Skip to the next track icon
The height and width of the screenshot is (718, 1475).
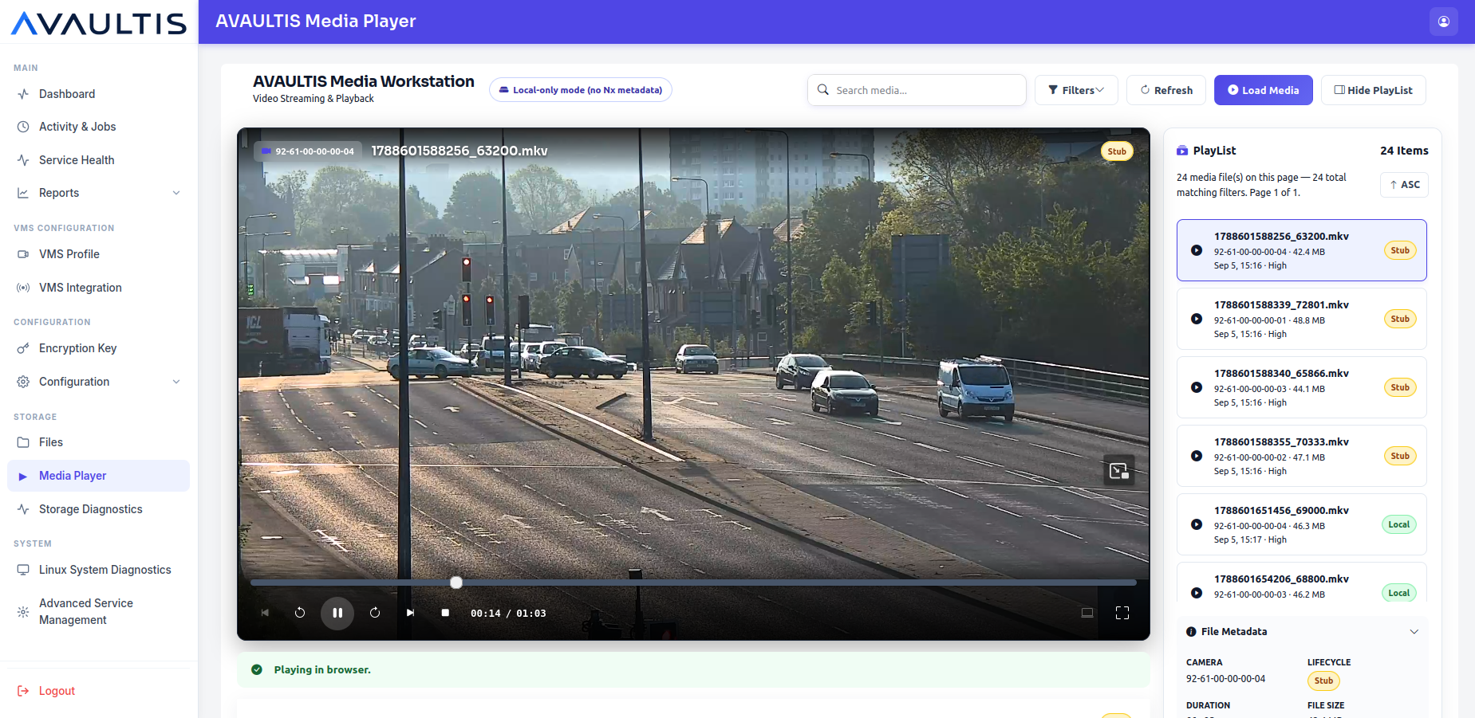coord(410,613)
